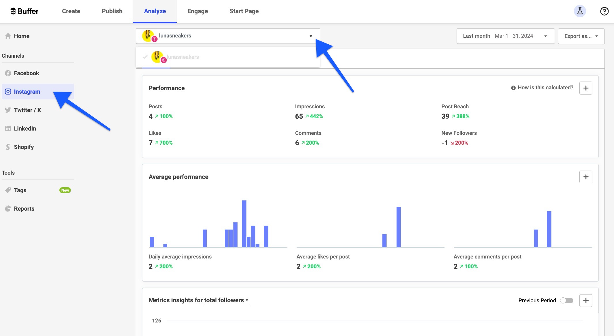The height and width of the screenshot is (336, 614).
Task: Click the checkmark beside lunasneakers account
Action: click(x=145, y=57)
